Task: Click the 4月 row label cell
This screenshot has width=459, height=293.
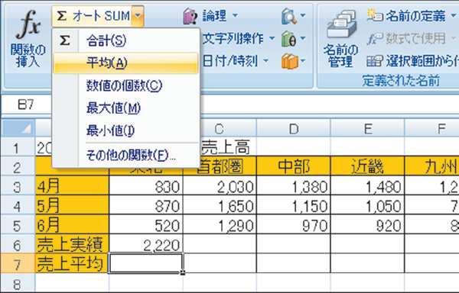Action: click(72, 186)
